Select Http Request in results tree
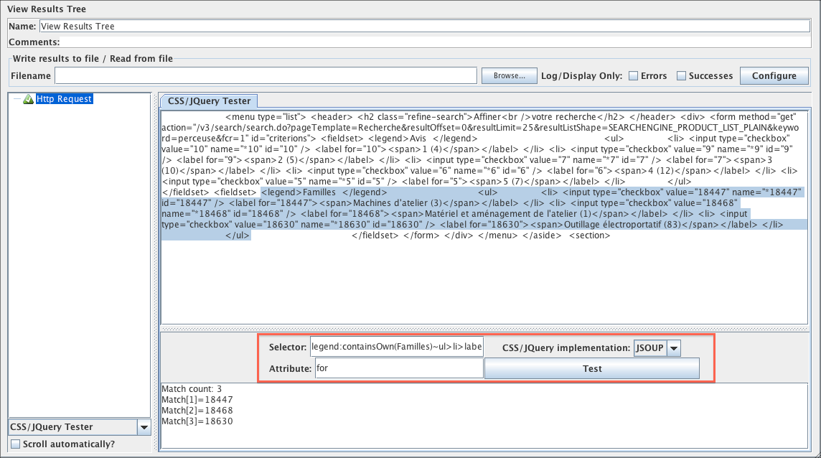Image resolution: width=821 pixels, height=458 pixels. [64, 99]
